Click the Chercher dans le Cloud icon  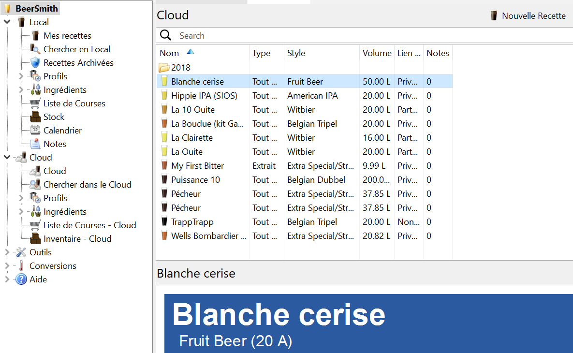[x=35, y=185]
